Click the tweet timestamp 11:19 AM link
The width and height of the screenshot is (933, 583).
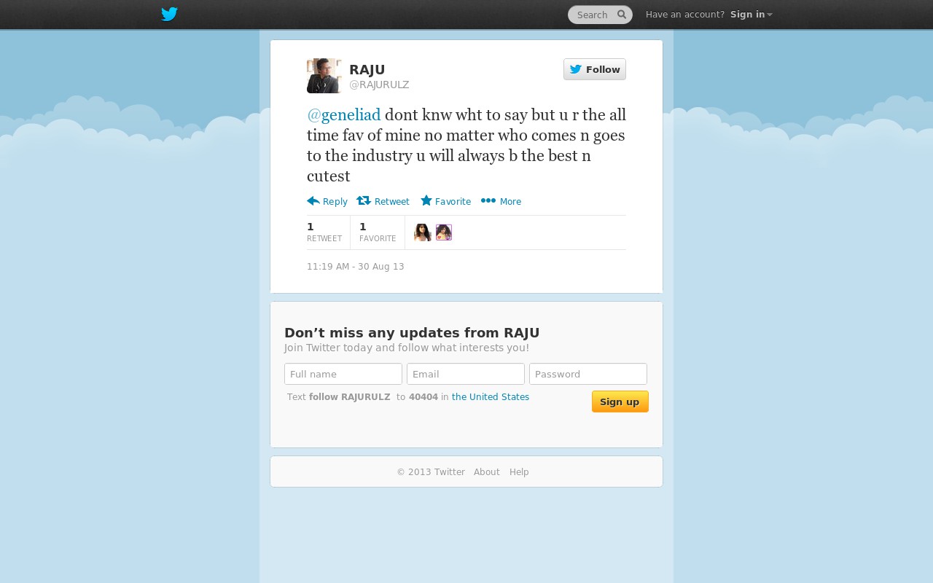[356, 267]
